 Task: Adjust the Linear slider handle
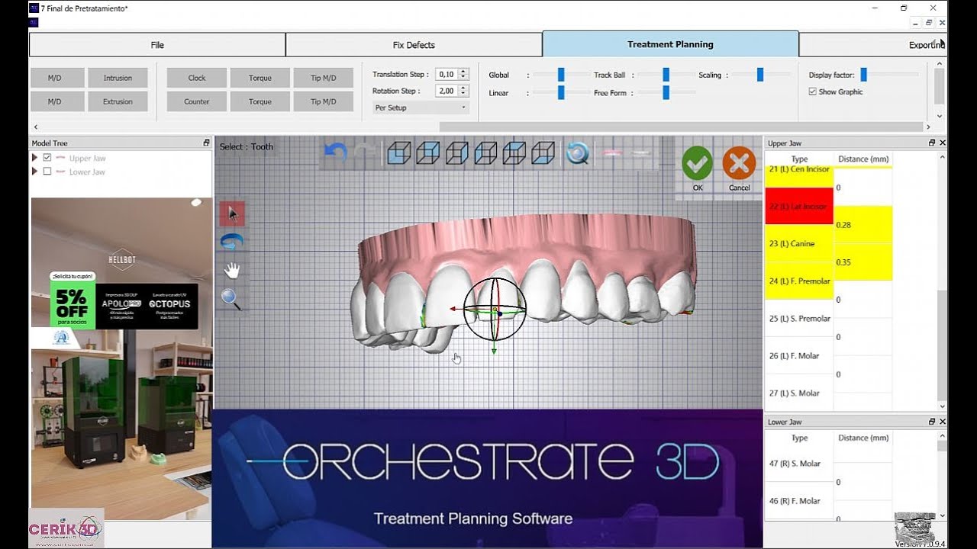click(x=561, y=92)
